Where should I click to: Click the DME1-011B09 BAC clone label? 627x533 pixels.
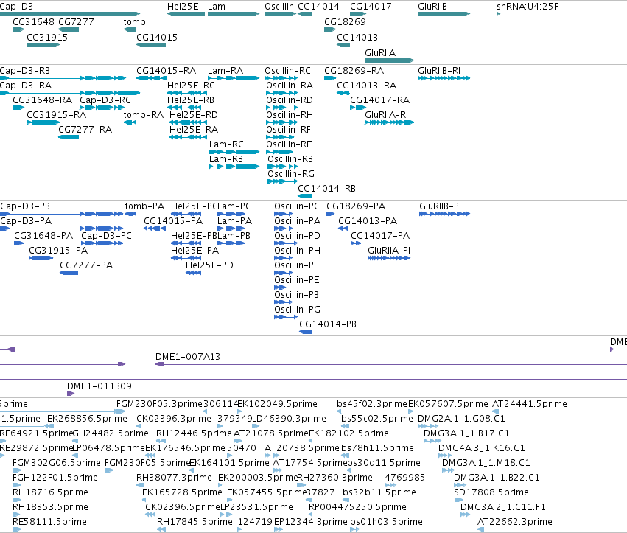click(99, 386)
